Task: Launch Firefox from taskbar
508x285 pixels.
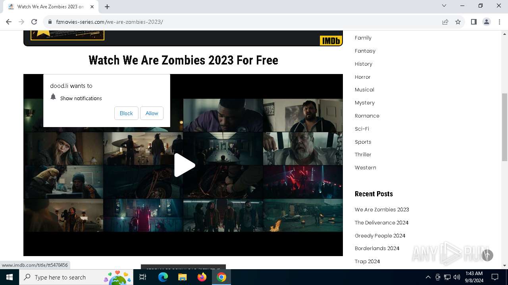Action: (x=202, y=277)
